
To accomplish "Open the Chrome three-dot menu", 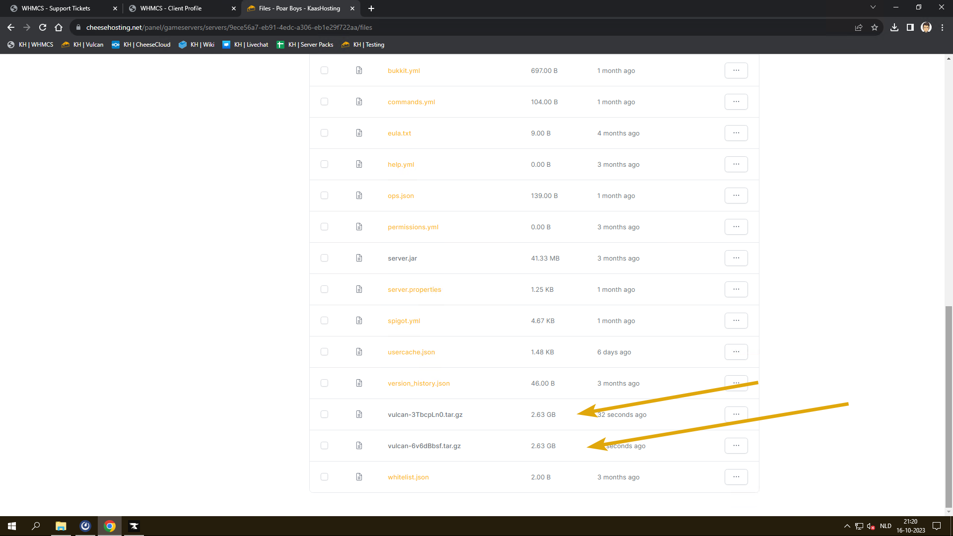I will click(x=942, y=27).
